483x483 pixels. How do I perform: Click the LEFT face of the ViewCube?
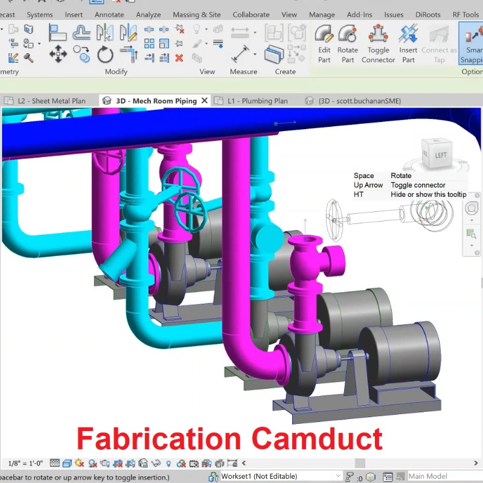click(x=440, y=155)
